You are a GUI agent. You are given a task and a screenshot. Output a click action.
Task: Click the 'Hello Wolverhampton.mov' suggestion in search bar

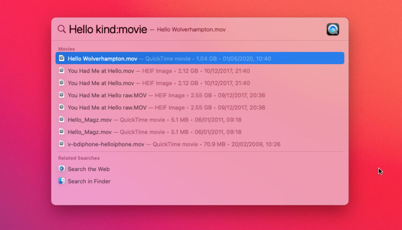click(x=191, y=29)
